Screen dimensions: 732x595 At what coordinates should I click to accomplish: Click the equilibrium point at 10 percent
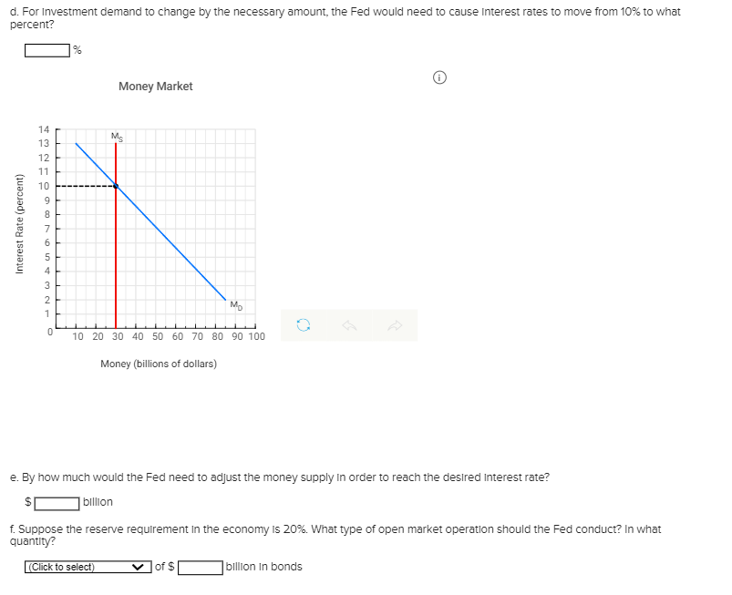tap(117, 184)
